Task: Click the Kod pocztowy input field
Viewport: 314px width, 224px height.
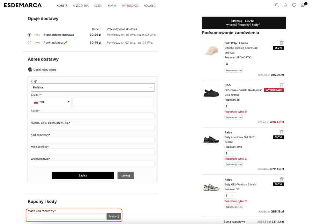Action: (93, 140)
